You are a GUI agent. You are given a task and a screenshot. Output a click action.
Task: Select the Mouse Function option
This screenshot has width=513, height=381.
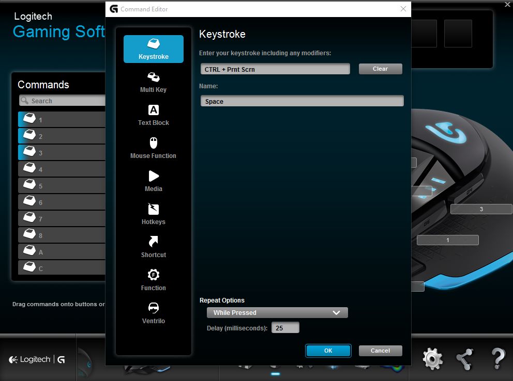[153, 148]
